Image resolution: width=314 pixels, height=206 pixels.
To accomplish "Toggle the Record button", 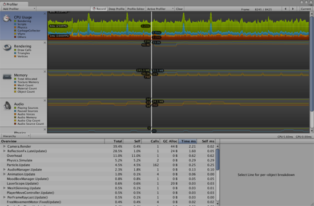I will [x=99, y=9].
